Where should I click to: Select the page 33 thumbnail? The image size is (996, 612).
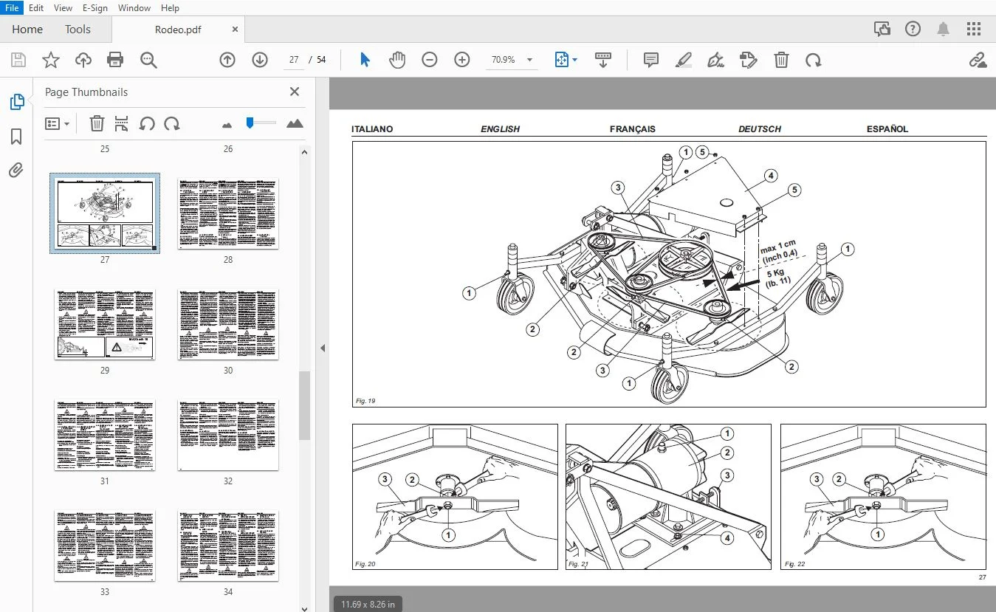(x=105, y=546)
